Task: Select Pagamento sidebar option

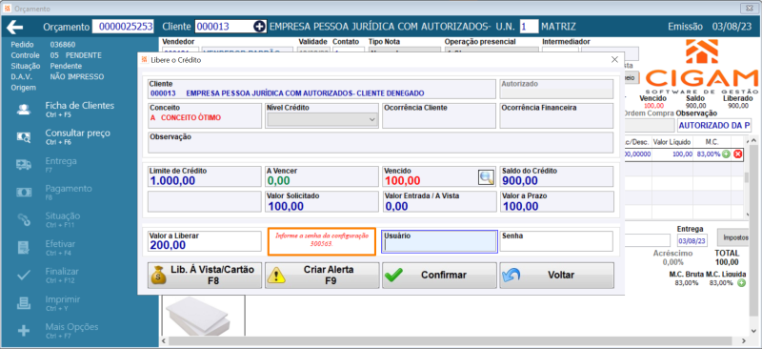Action: pyautogui.click(x=69, y=192)
